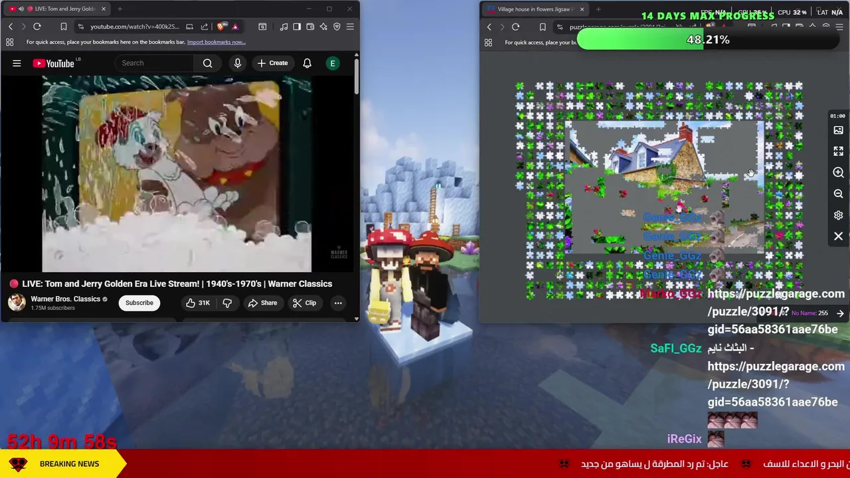Like the video with 31K likes

198,303
